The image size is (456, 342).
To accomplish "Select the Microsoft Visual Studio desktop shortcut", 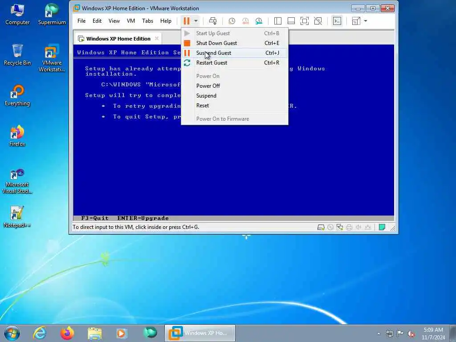I will tap(17, 181).
